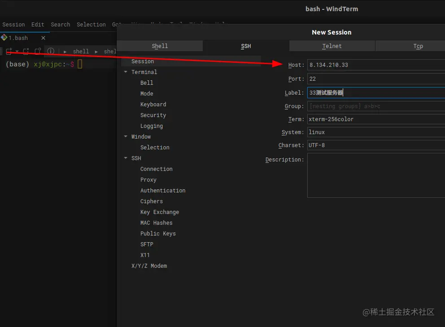Select Logging under Terminal

(x=152, y=126)
